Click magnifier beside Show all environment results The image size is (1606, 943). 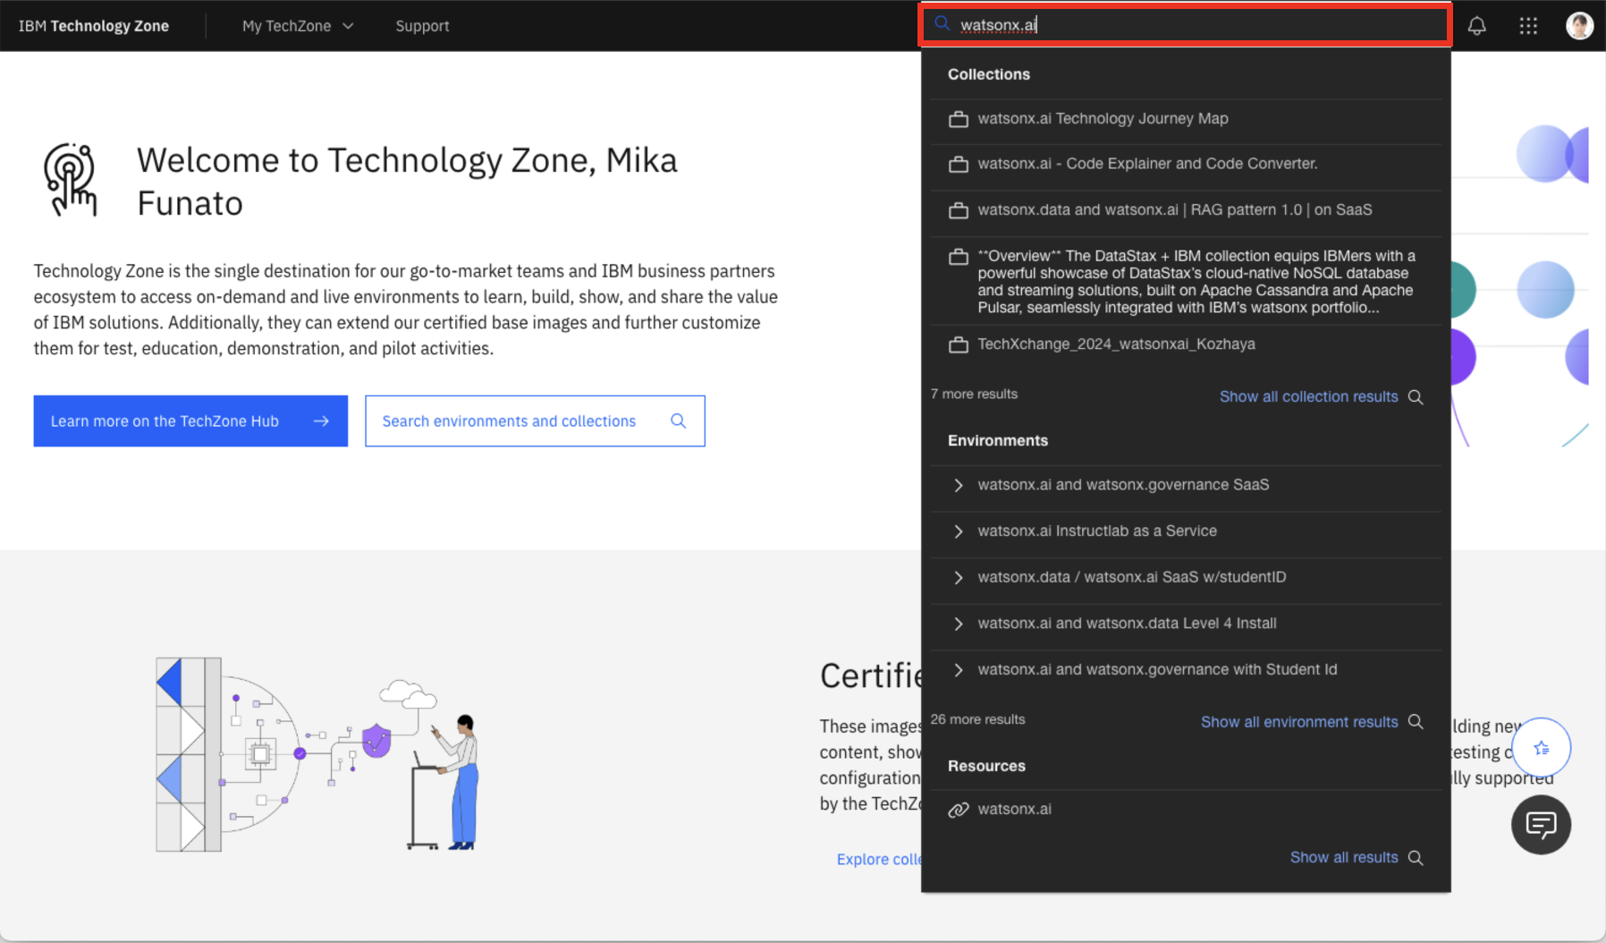(1416, 722)
